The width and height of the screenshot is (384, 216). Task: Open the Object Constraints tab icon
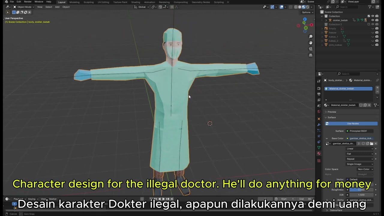[319, 142]
